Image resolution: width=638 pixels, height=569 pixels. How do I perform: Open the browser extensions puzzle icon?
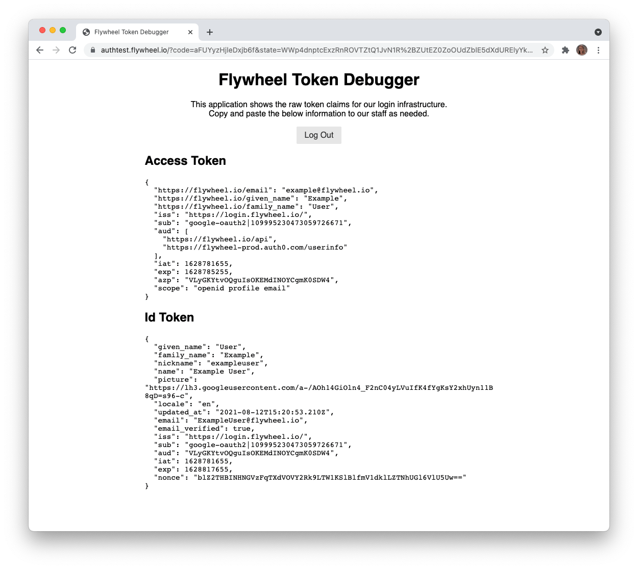pos(565,50)
